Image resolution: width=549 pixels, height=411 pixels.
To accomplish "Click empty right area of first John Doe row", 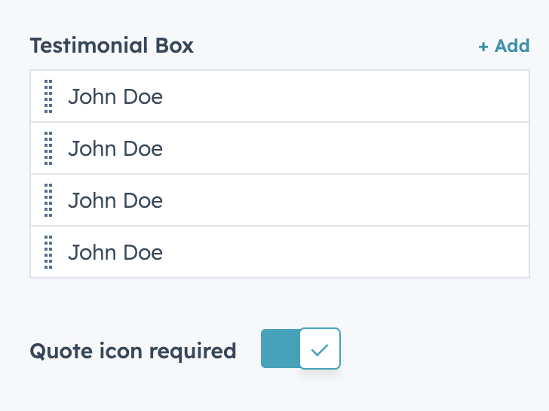I will 377,96.
